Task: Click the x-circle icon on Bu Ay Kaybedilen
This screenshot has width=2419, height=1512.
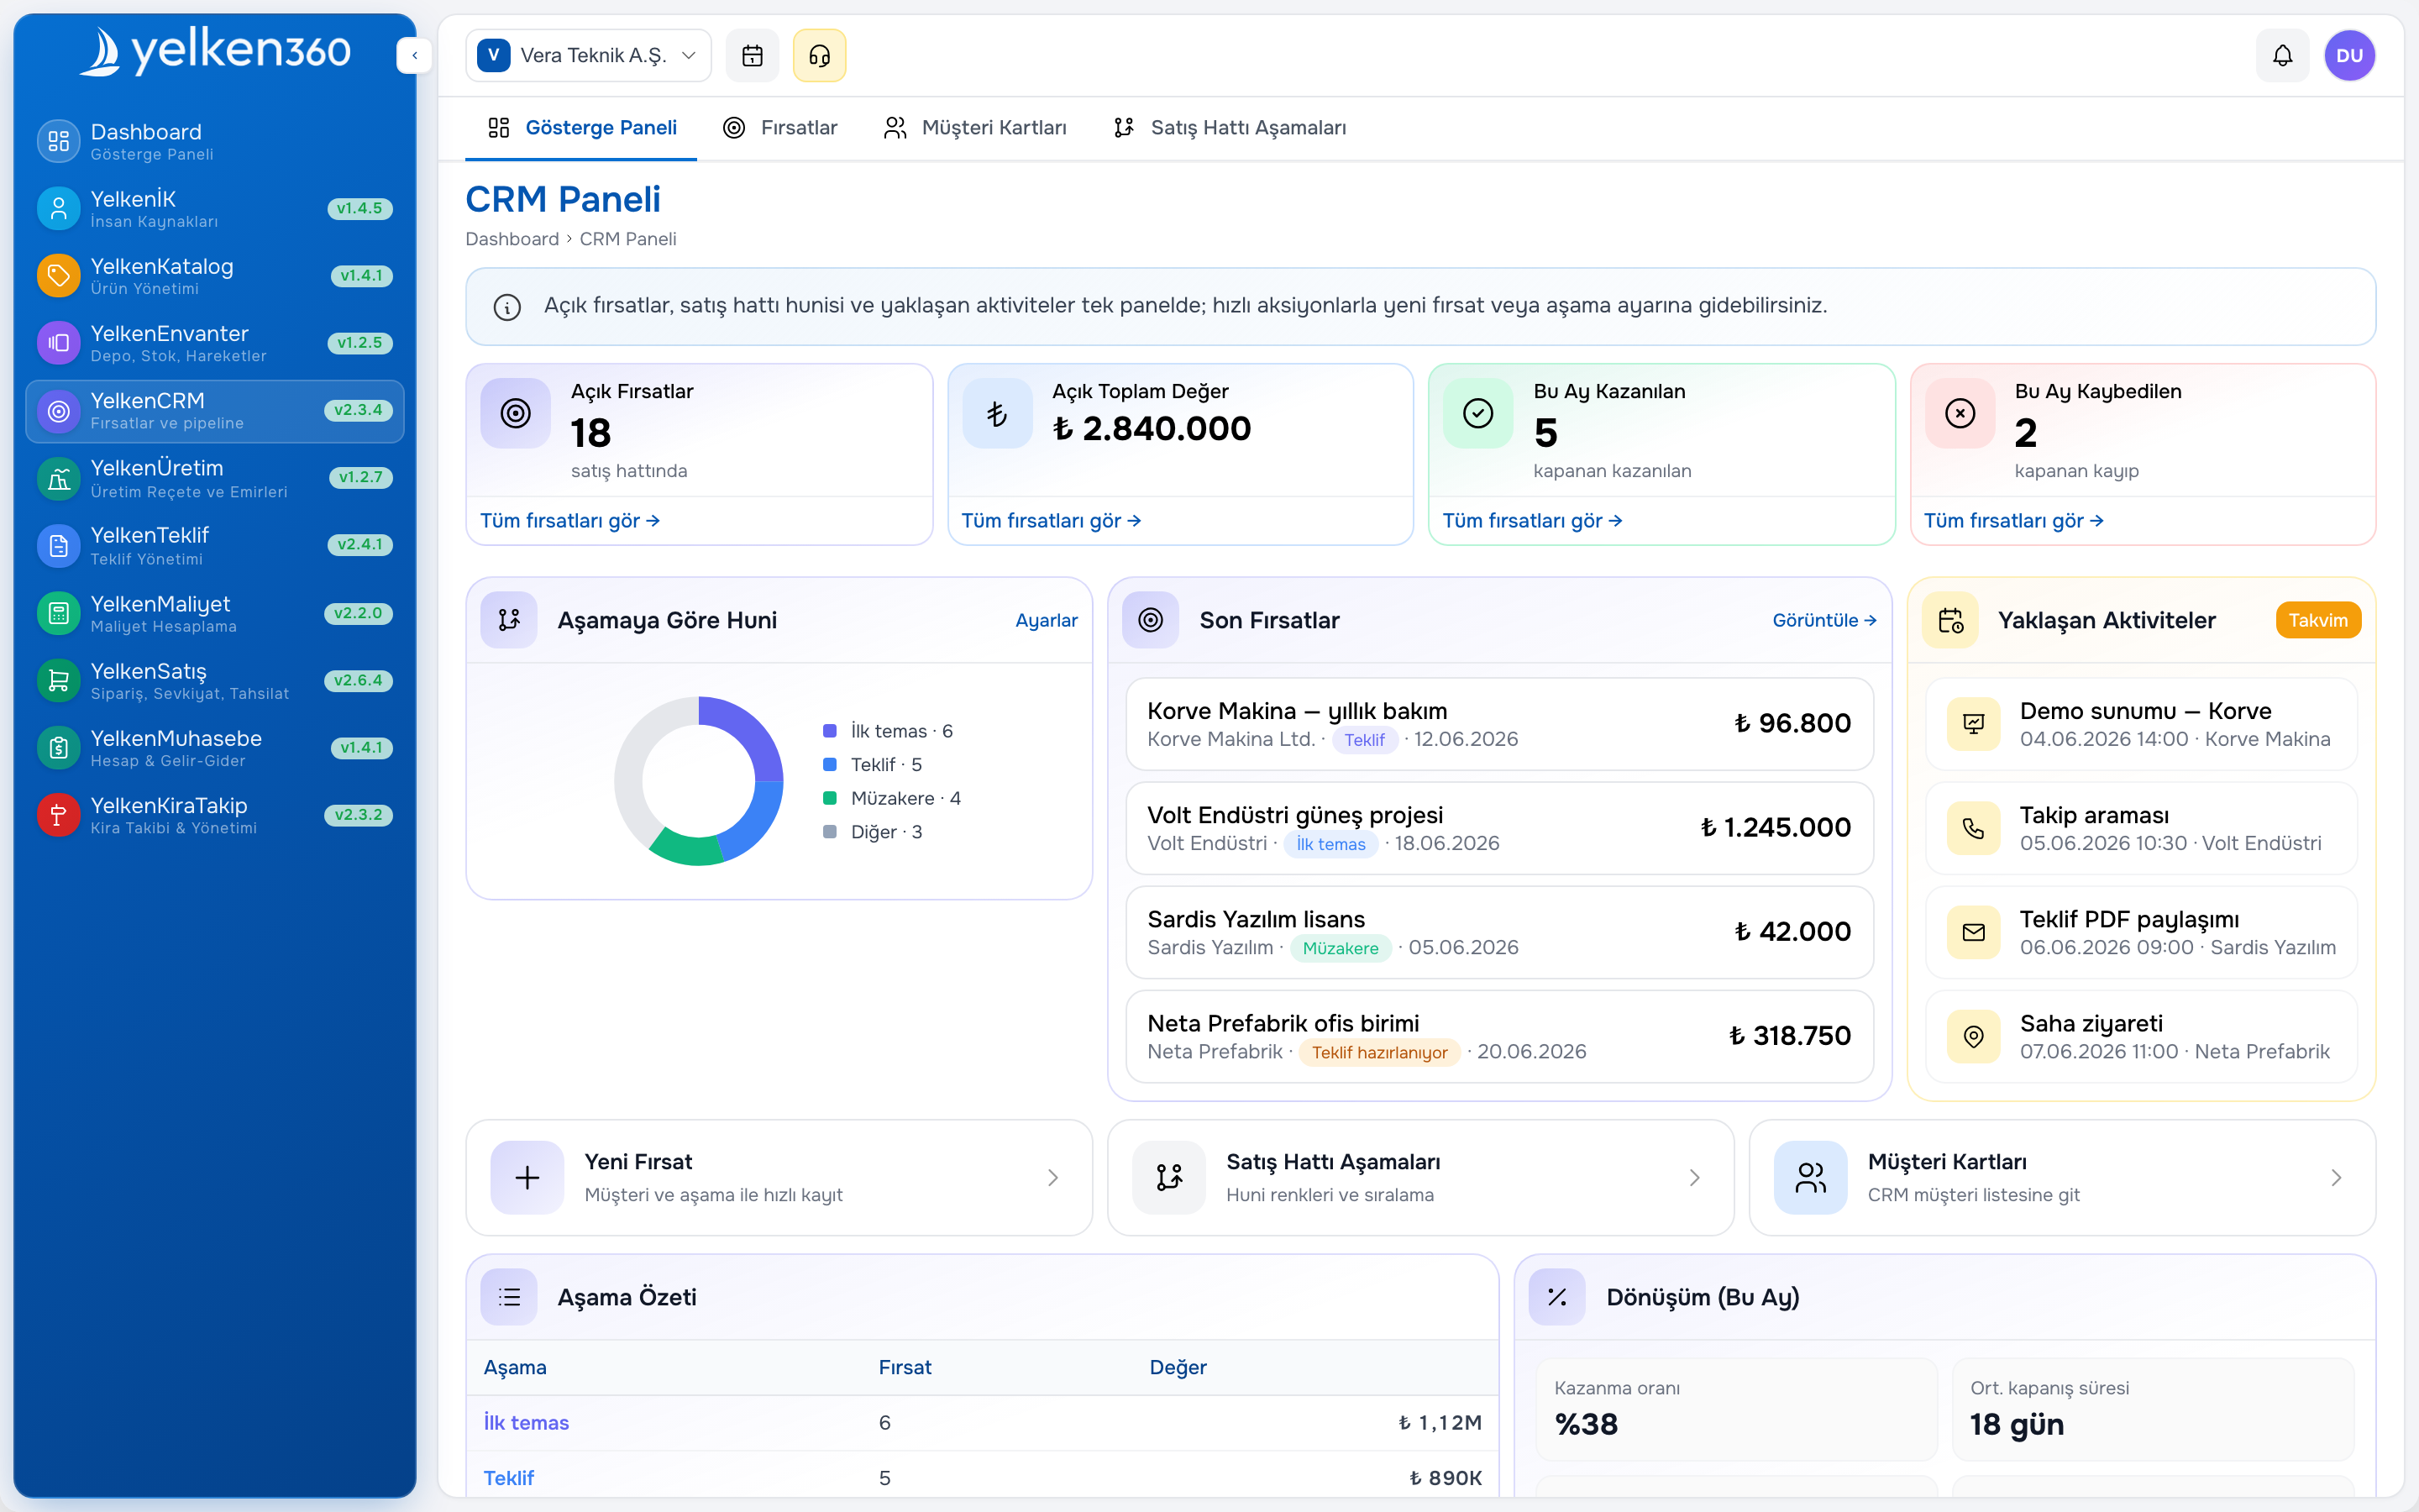Action: tap(1960, 413)
